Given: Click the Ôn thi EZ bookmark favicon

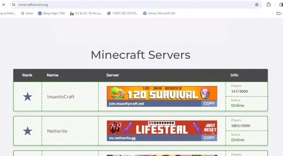Looking at the screenshot, I should [x=72, y=13].
